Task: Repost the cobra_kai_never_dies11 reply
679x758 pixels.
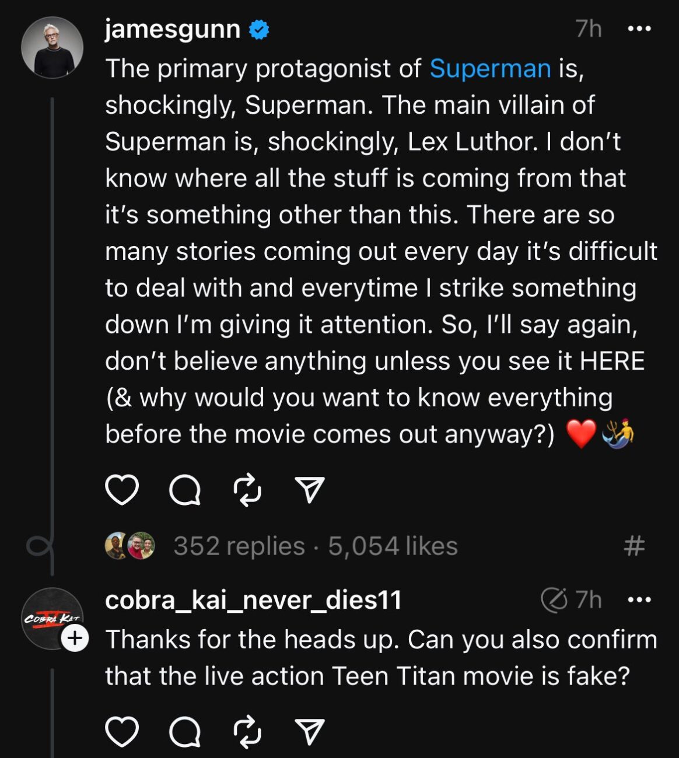Action: (247, 732)
